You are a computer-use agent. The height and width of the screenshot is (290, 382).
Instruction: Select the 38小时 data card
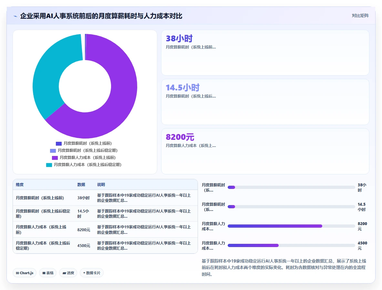pyautogui.click(x=265, y=53)
